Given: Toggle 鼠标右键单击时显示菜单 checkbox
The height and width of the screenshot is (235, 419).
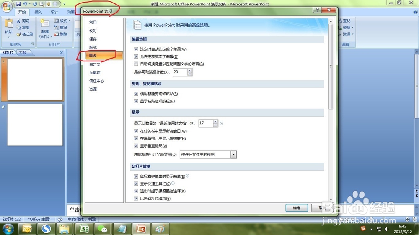Looking at the screenshot, I should [x=136, y=176].
